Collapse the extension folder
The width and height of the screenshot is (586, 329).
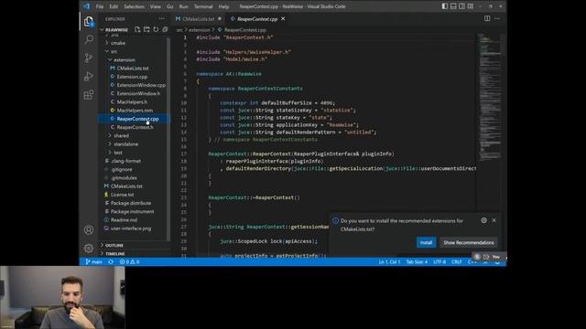[x=125, y=59]
